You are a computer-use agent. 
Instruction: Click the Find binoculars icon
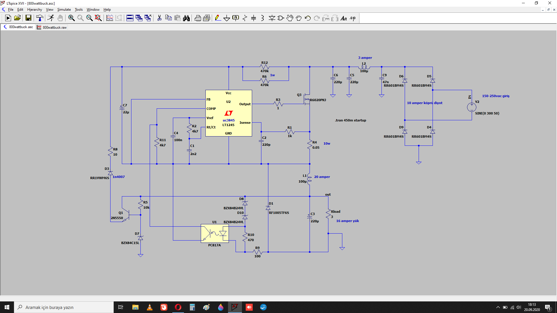[x=186, y=18]
